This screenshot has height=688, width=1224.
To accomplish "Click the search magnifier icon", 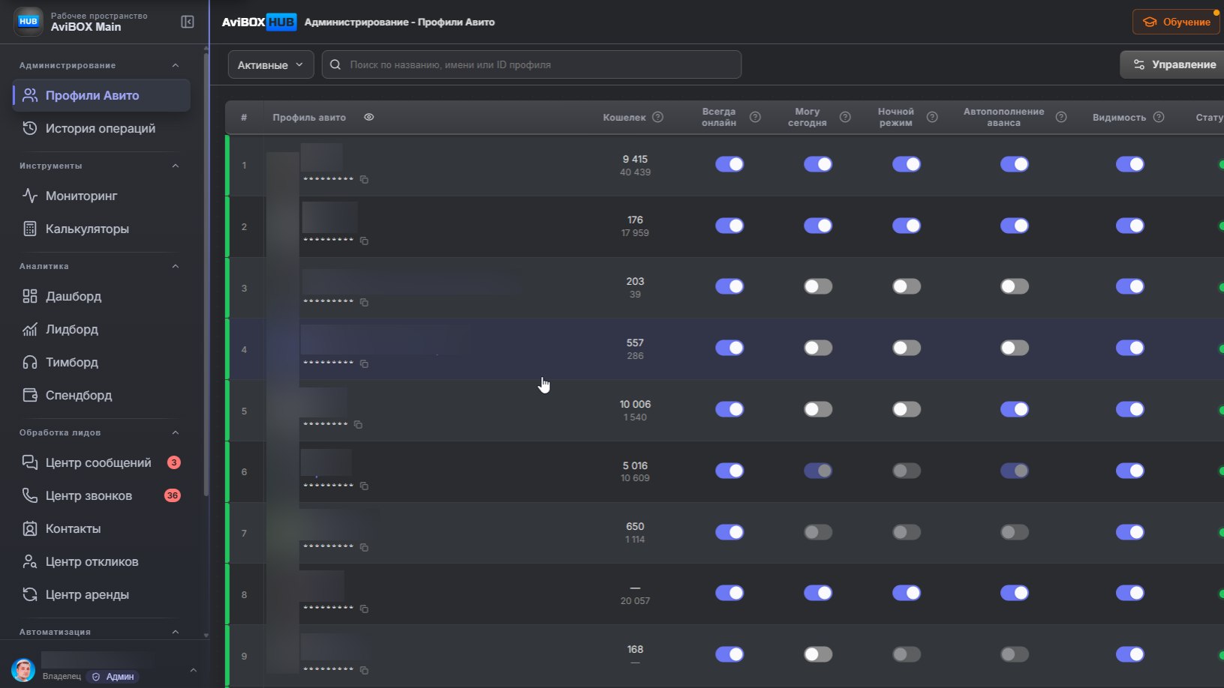I will click(335, 64).
